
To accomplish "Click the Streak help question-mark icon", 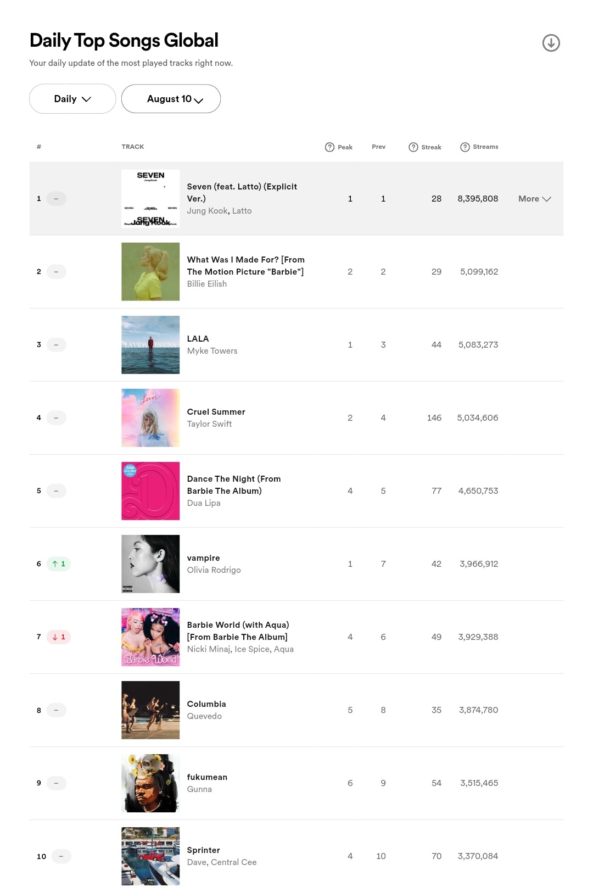I will [x=413, y=147].
